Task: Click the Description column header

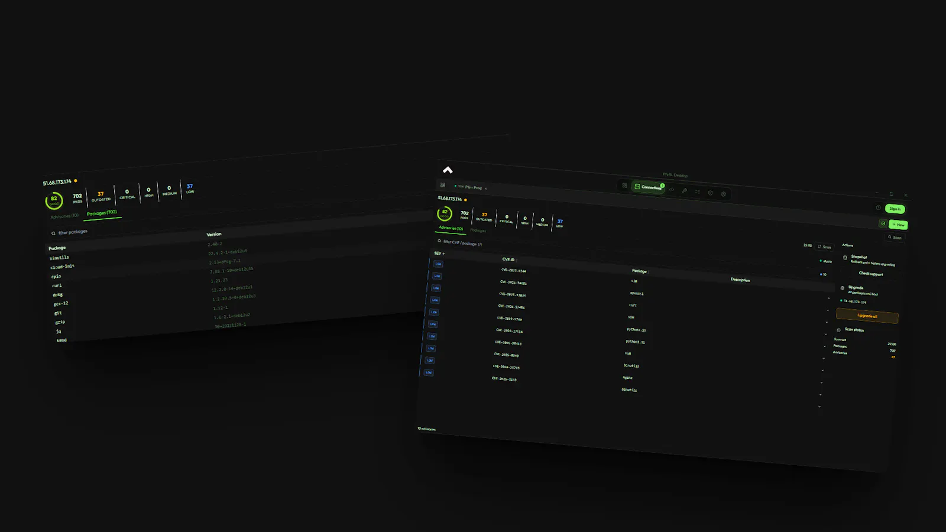Action: click(740, 280)
